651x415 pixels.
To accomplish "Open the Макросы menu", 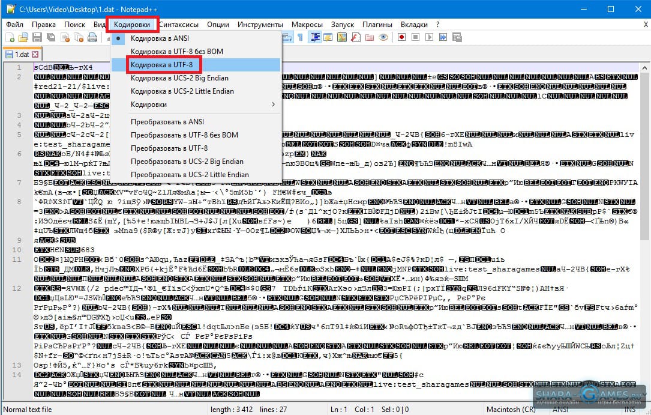I will (x=307, y=25).
